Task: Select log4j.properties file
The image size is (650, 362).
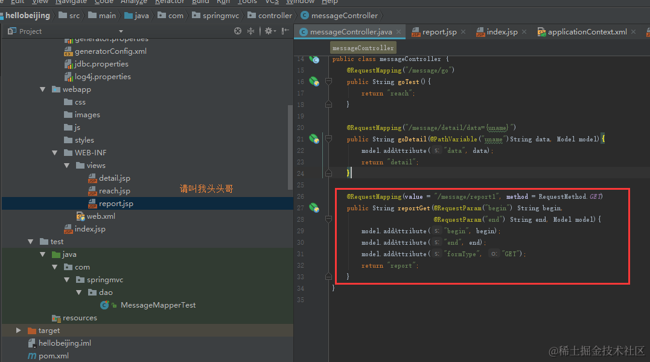Action: (x=103, y=77)
